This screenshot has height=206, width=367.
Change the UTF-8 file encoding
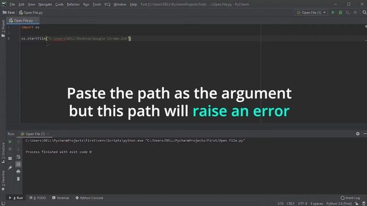tap(302, 204)
